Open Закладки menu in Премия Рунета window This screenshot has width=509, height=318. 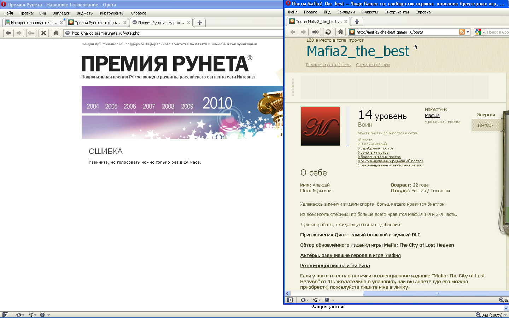pyautogui.click(x=62, y=13)
